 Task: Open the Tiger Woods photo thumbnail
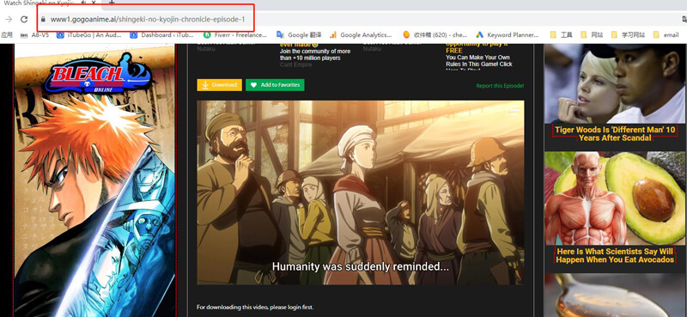tap(616, 83)
